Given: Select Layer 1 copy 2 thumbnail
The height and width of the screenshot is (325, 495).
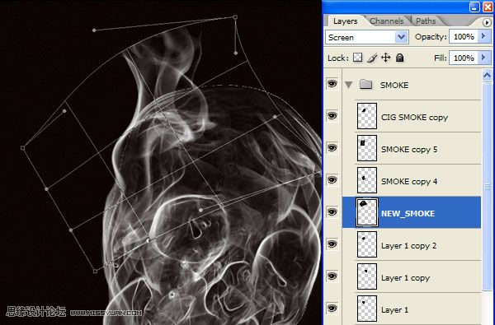Looking at the screenshot, I should point(367,244).
